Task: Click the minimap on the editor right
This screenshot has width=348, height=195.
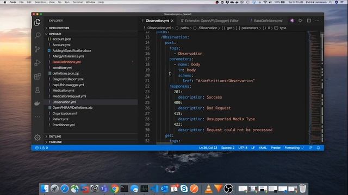Action: 314,88
